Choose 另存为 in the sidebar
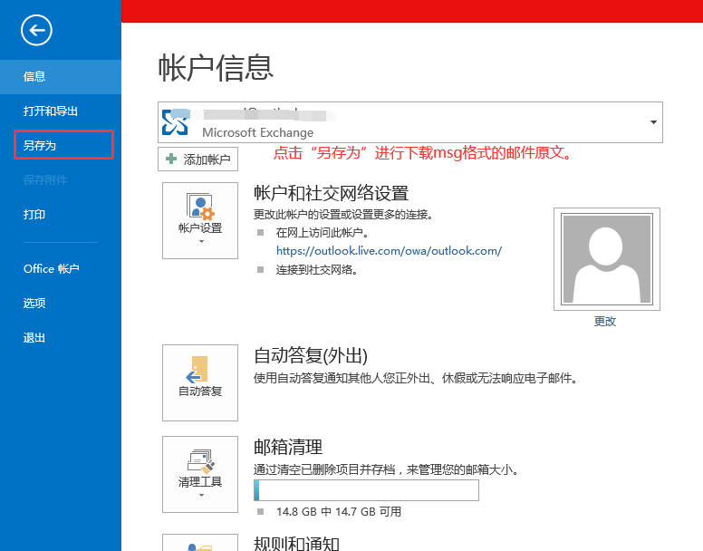The height and width of the screenshot is (551, 703). (63, 145)
